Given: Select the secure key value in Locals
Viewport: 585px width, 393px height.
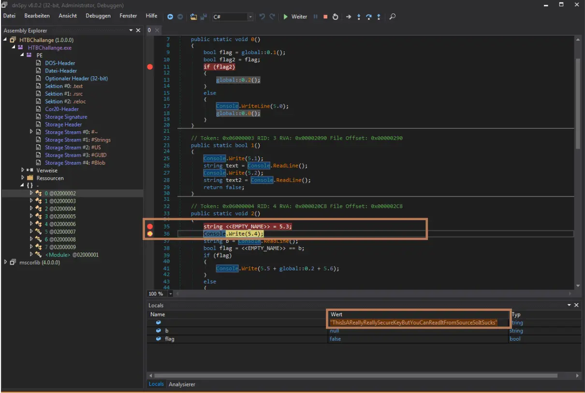Looking at the screenshot, I should [x=413, y=323].
